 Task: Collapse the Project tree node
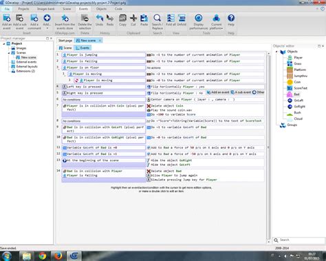[x=4, y=43]
